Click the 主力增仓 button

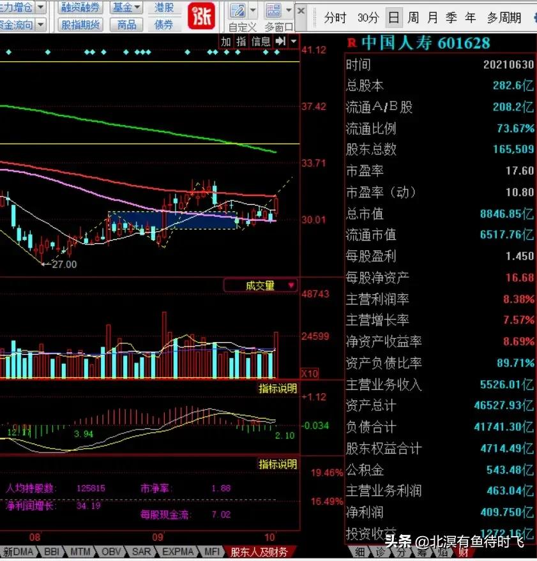[x=17, y=7]
